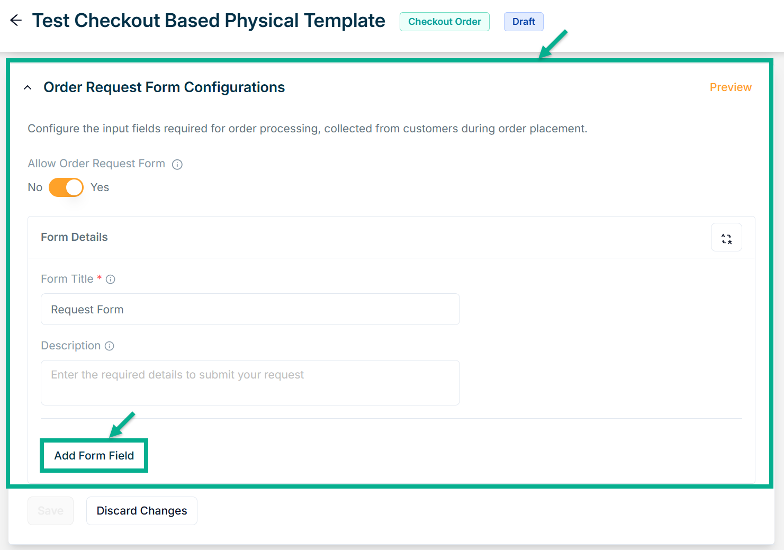Collapse the Order Request Form Configurations chevron
The height and width of the screenshot is (550, 784).
tap(28, 87)
